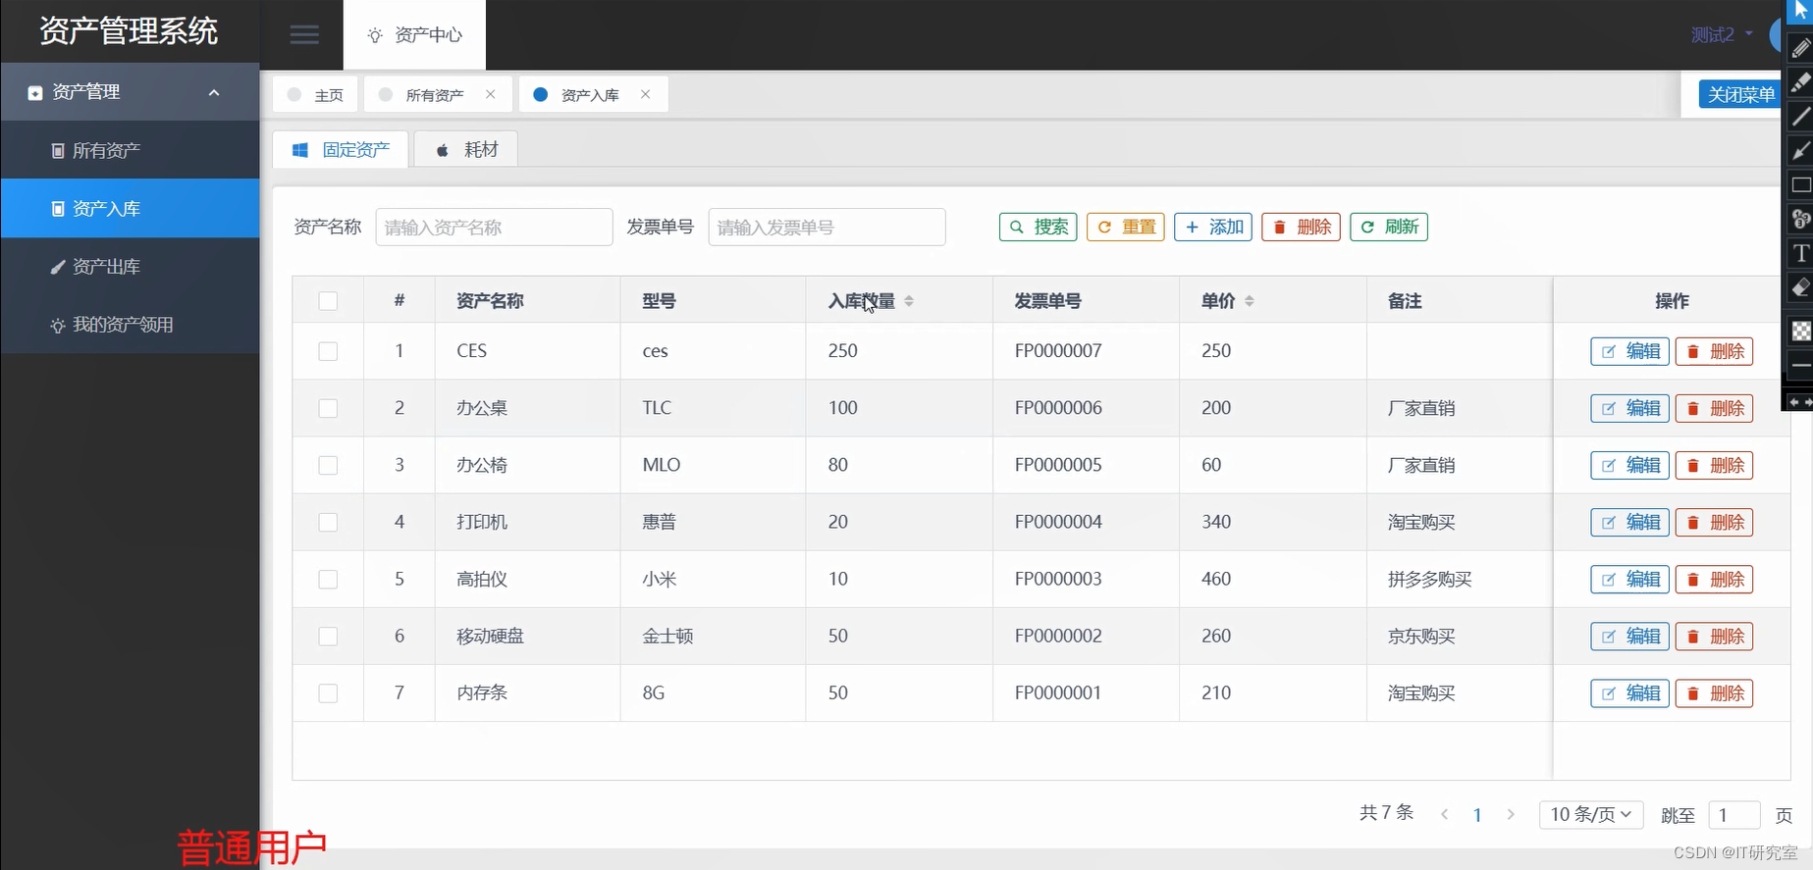Viewport: 1813px width, 870px height.
Task: Edit the 内存条 asset row
Action: [x=1629, y=693]
